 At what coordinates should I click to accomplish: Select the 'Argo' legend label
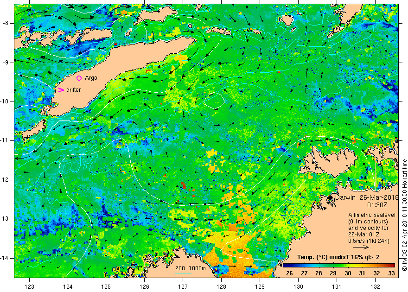(91, 78)
